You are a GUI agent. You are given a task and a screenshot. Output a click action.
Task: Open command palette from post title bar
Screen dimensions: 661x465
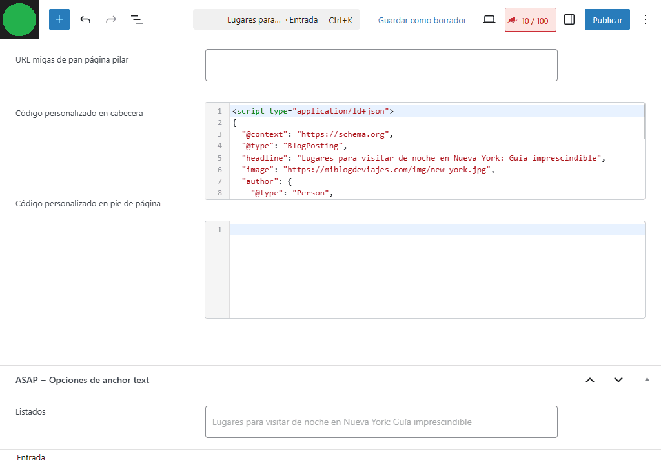click(276, 20)
